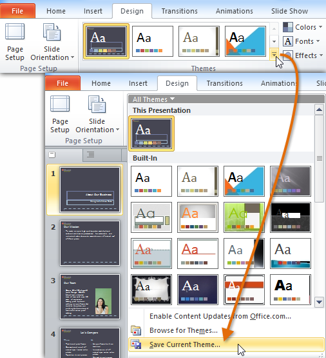This screenshot has width=326, height=358.
Task: Open File tab in the collapsed-gallery ribbon
Action: click(x=17, y=11)
